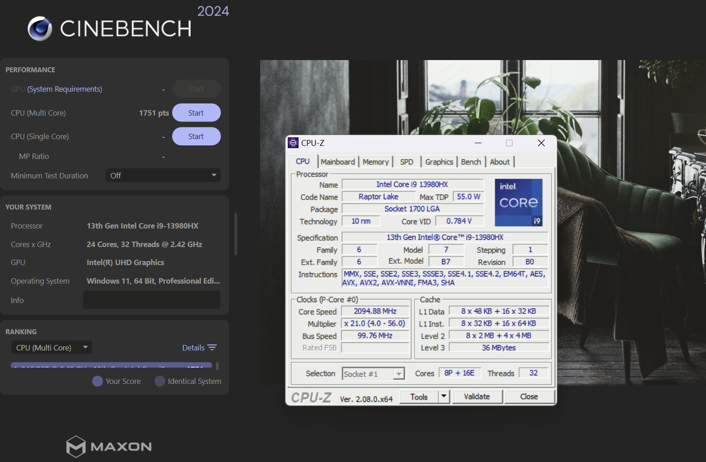Click the Level 2 cache value
Viewport: 706px width, 462px height.
tap(499, 336)
